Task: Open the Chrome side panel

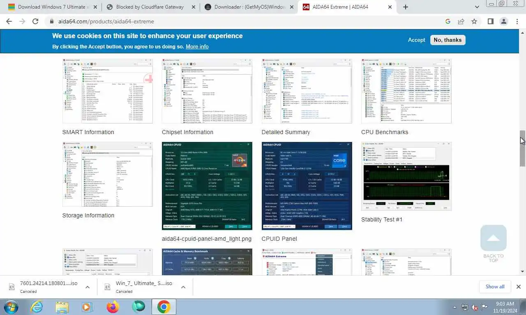Action: [491, 21]
